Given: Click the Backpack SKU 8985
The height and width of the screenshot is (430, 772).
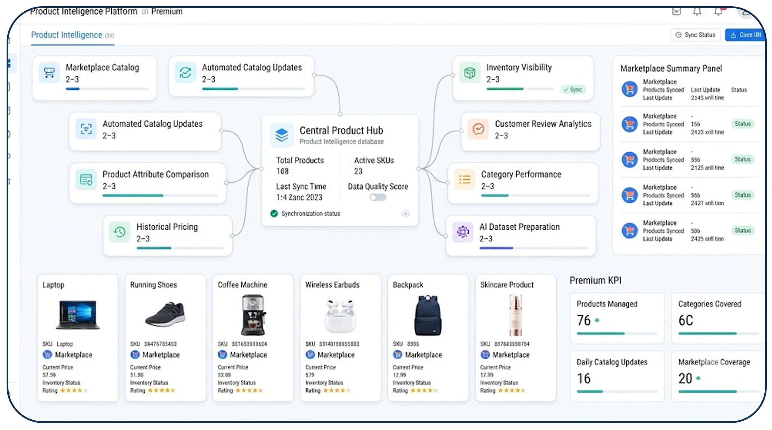Looking at the screenshot, I should click(x=413, y=344).
